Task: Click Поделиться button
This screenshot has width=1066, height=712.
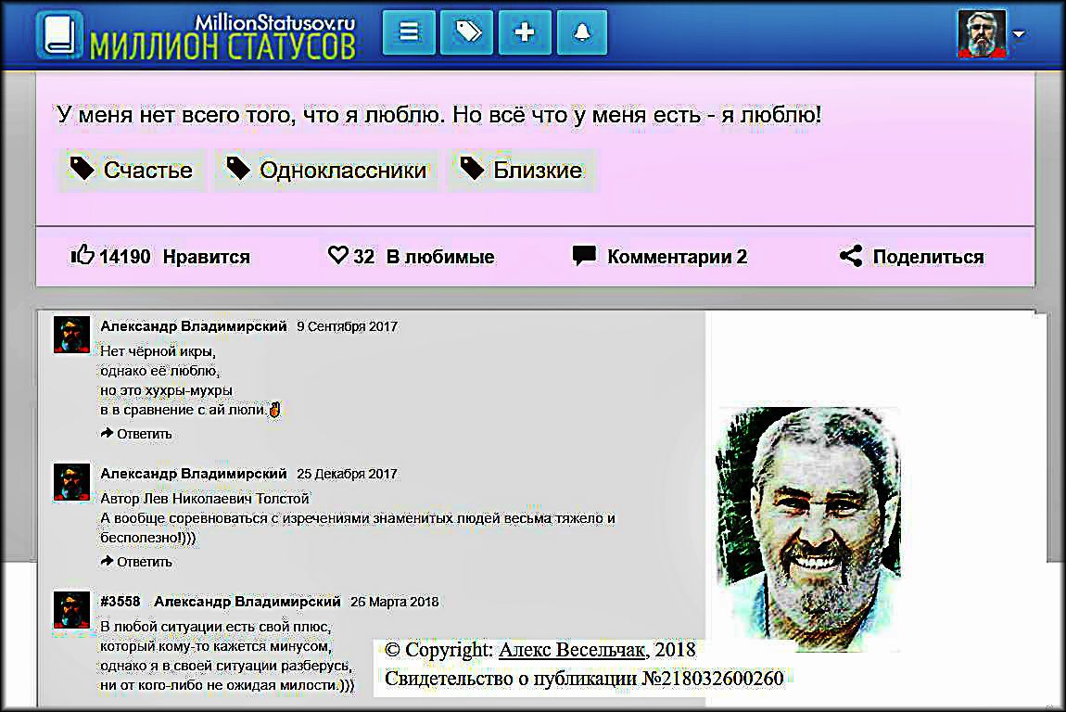Action: point(929,257)
